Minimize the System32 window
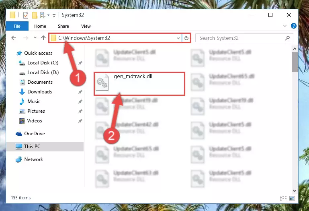The width and height of the screenshot is (309, 211). tap(252, 15)
